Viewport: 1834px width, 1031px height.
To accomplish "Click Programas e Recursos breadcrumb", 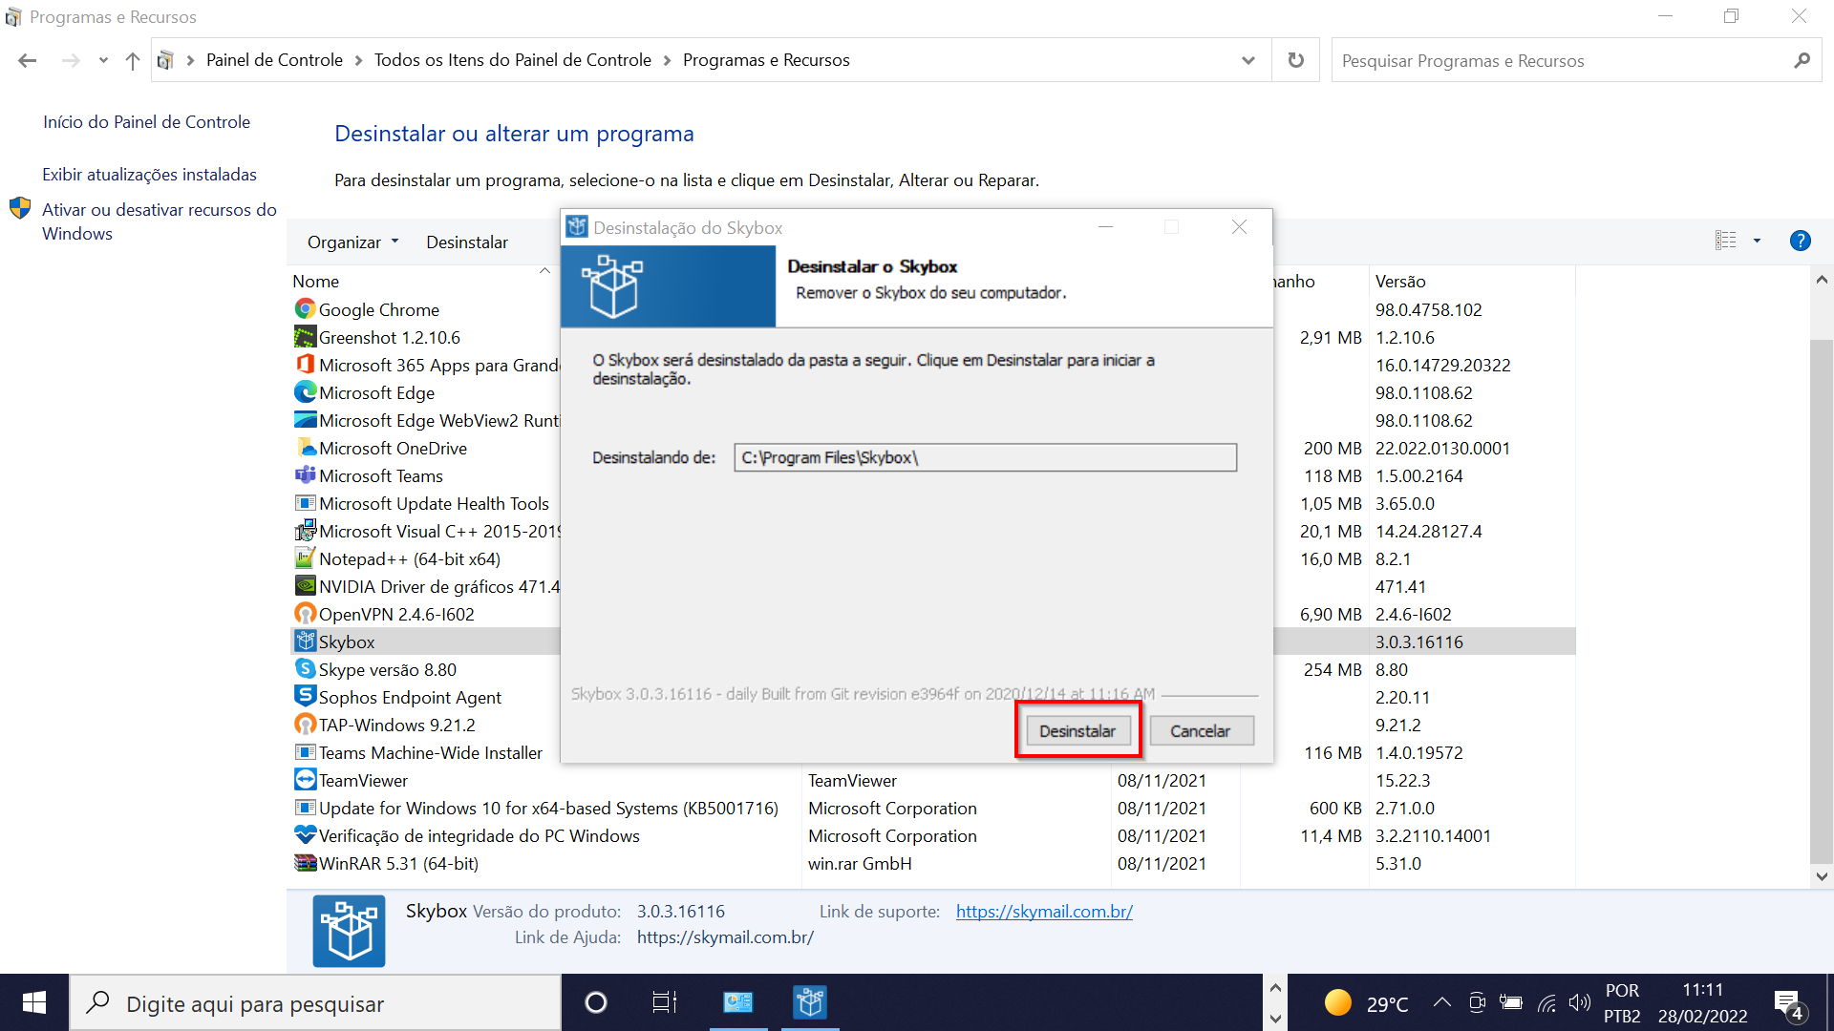I will [x=766, y=60].
